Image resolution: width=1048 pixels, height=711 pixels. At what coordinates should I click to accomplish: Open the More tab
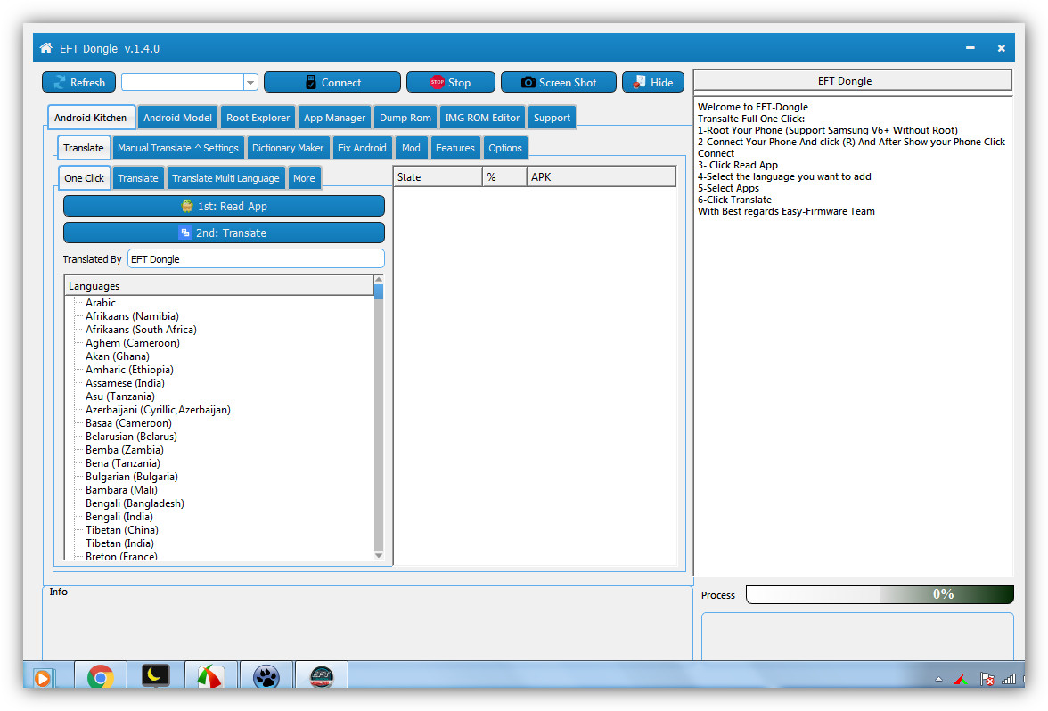point(303,178)
